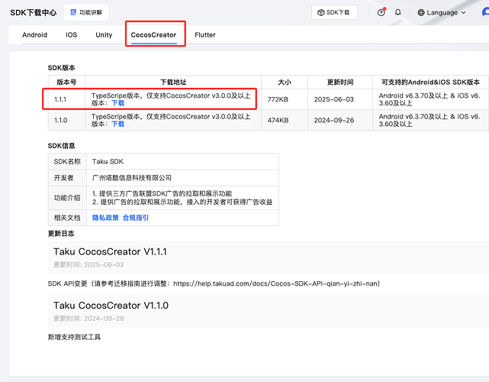Click the 开发者 label cell
The height and width of the screenshot is (382, 489).
coord(67,178)
